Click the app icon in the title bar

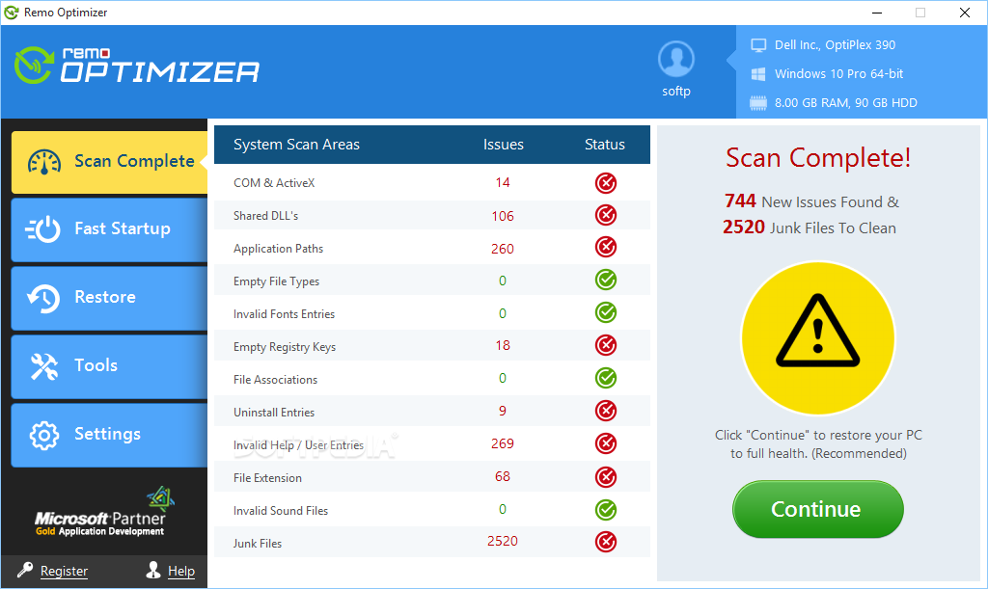click(12, 12)
